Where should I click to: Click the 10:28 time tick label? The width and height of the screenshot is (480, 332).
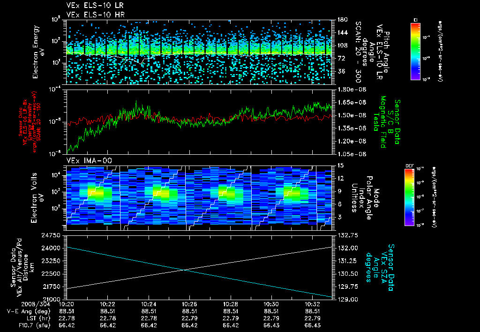point(231,304)
